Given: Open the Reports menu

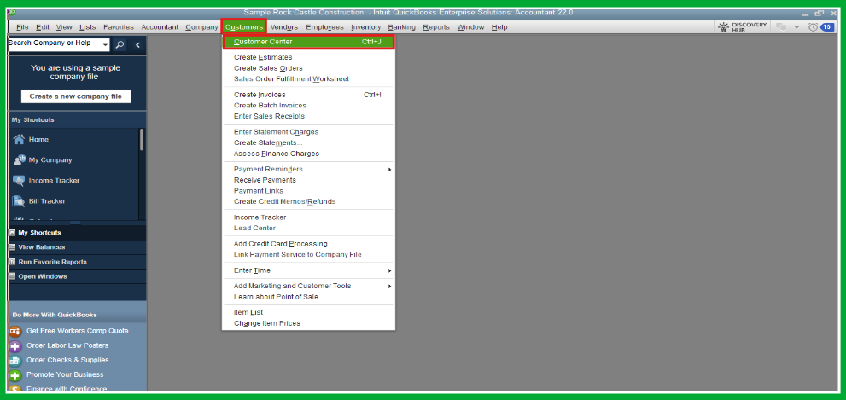Looking at the screenshot, I should pyautogui.click(x=436, y=27).
